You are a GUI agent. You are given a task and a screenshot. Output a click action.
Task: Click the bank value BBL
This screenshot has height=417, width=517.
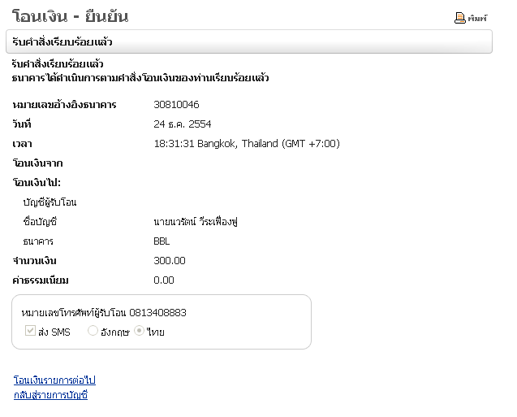pyautogui.click(x=162, y=241)
